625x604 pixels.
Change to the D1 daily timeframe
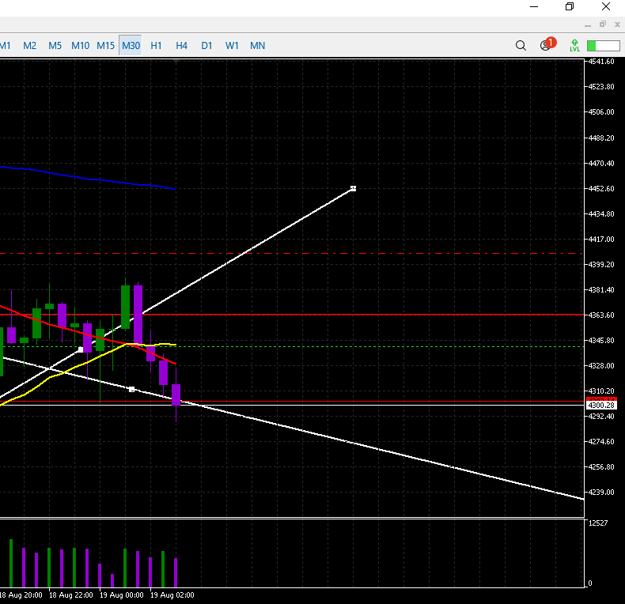click(x=206, y=46)
